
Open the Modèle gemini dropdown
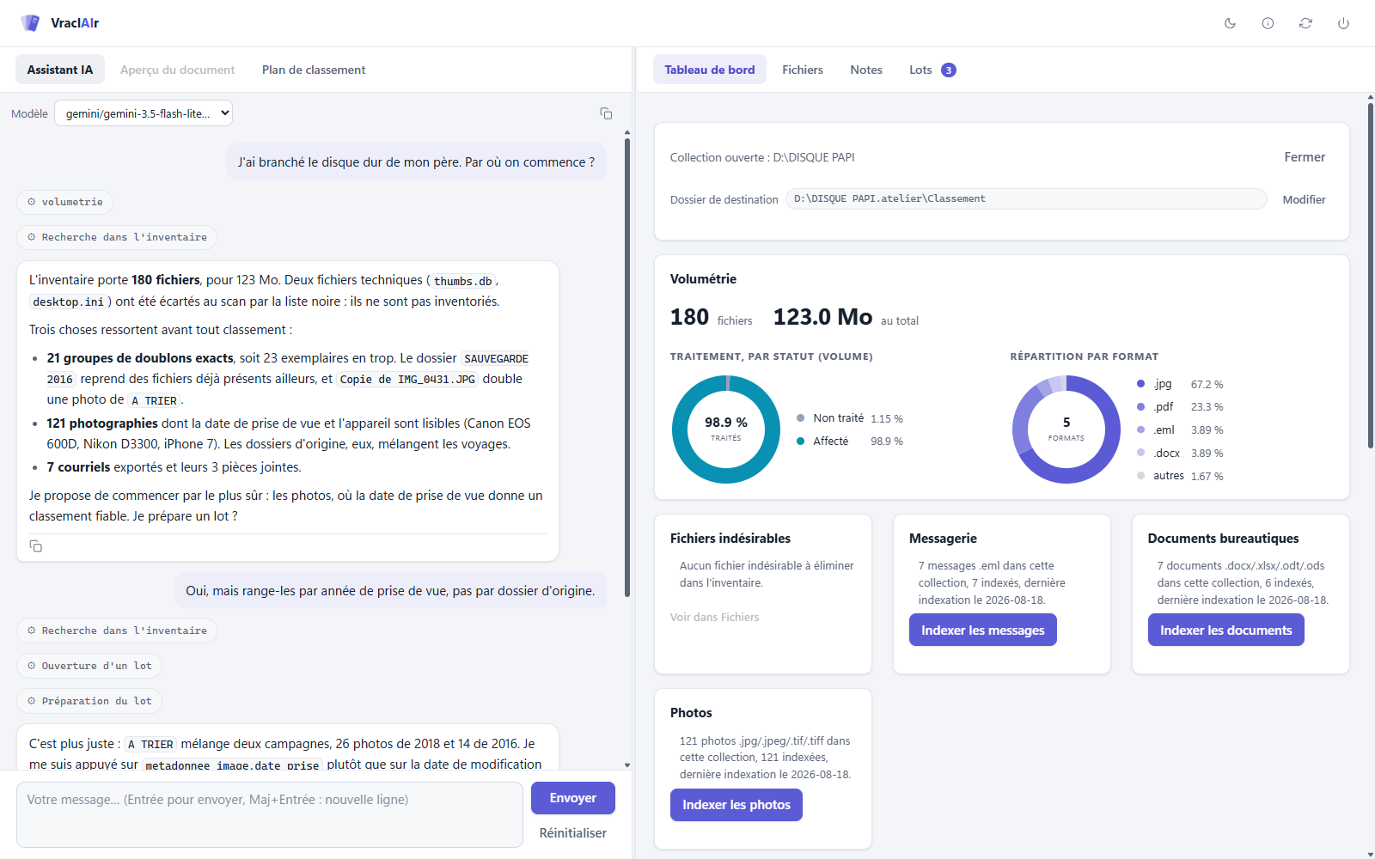tap(144, 113)
